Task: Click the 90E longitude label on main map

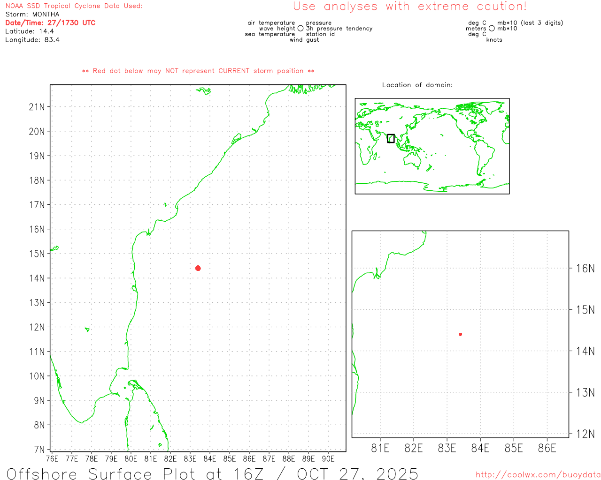Action: [328, 458]
